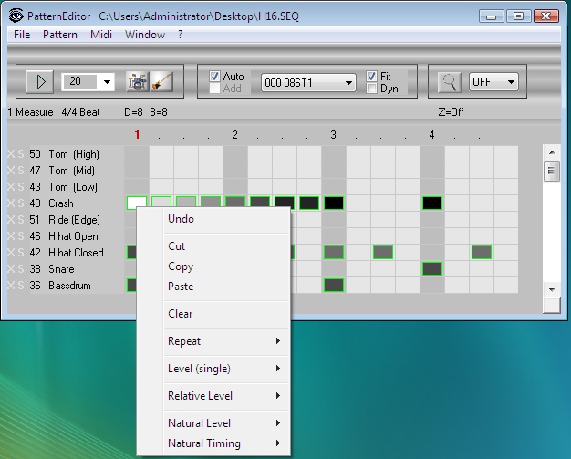Open the tempo 120 dropdown
Viewport: 571px width, 459px height.
pos(107,81)
